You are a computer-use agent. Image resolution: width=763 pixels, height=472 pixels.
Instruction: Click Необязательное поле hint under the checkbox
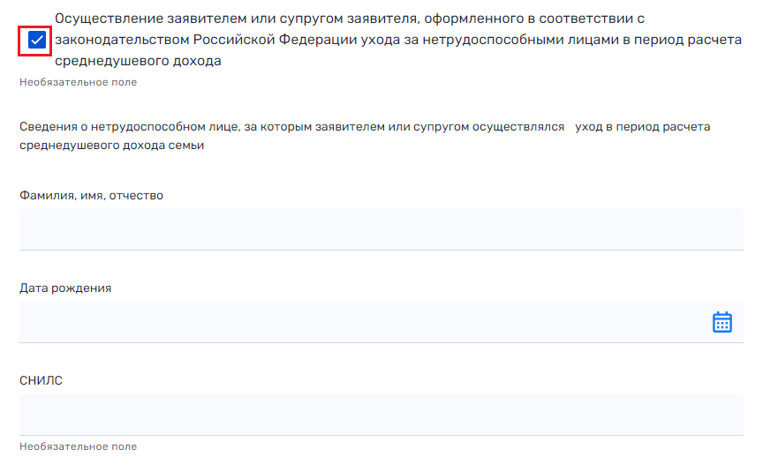pos(78,82)
